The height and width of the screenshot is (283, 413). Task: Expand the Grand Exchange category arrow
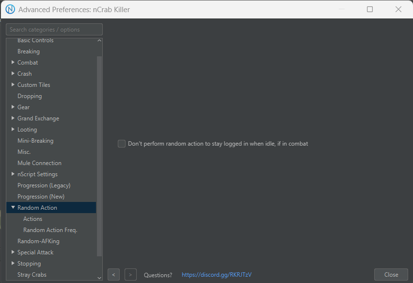tap(13, 118)
